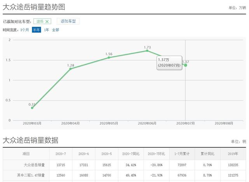249x182 pixels.
Task: Click the 17331 sales cell
Action: (84, 165)
